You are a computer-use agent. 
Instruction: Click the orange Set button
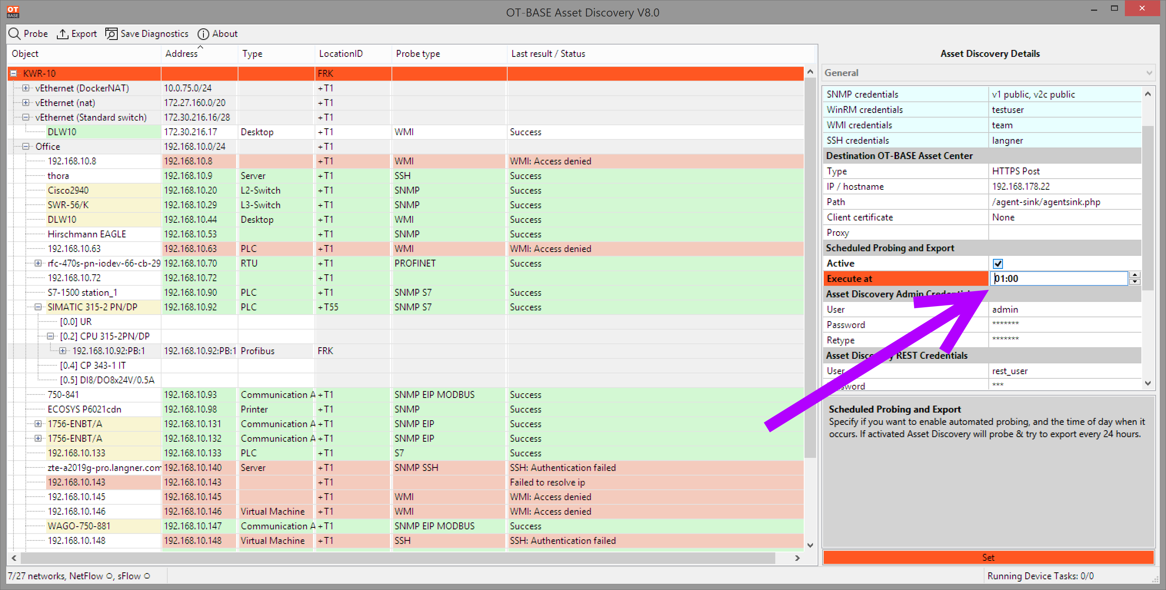point(988,557)
